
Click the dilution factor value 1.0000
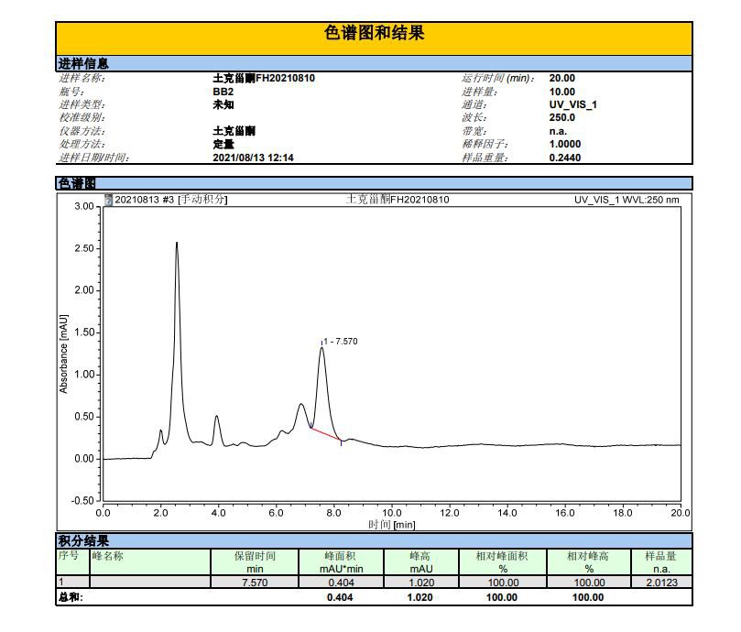point(565,144)
